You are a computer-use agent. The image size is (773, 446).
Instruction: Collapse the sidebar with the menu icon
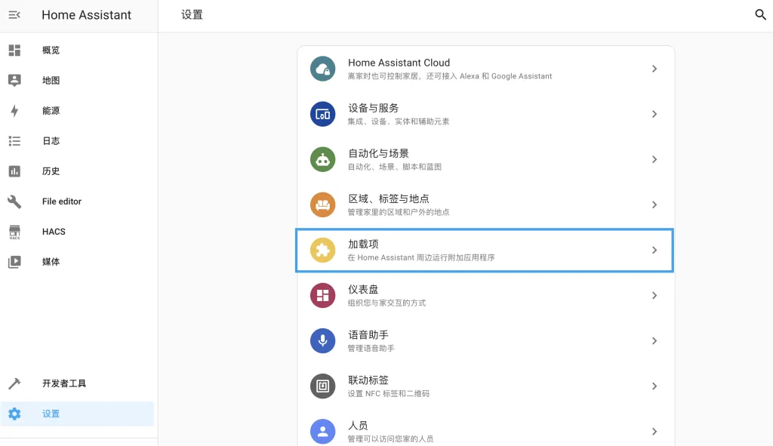(14, 15)
